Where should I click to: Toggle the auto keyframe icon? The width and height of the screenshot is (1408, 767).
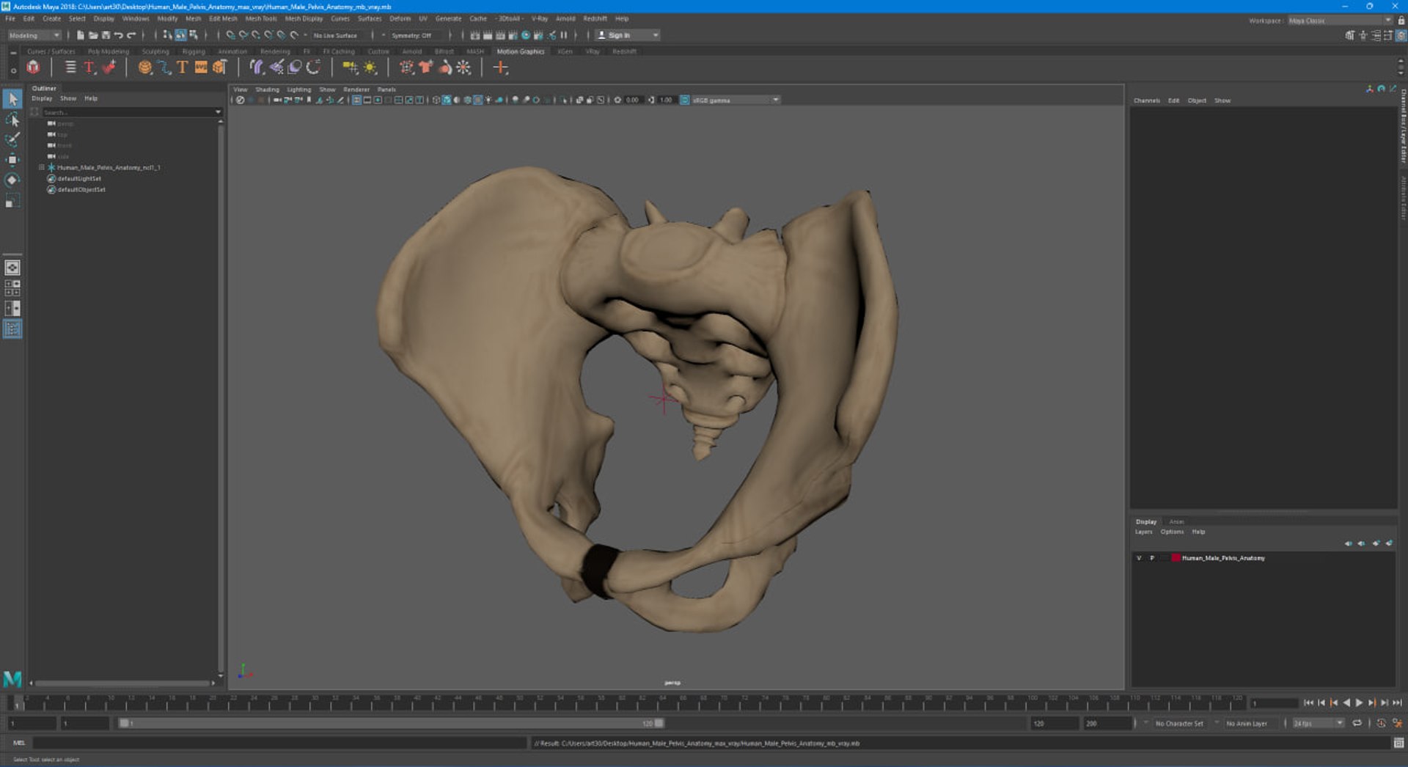(1382, 723)
